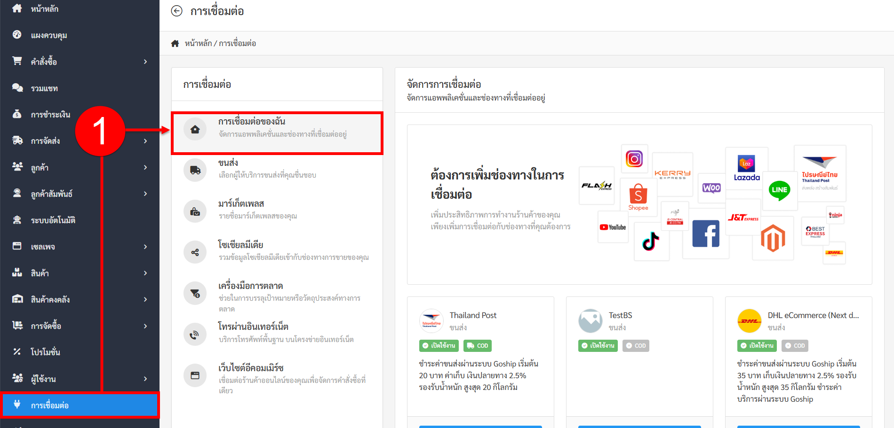Click the back arrow beside the page title
This screenshot has width=894, height=428.
tap(176, 11)
